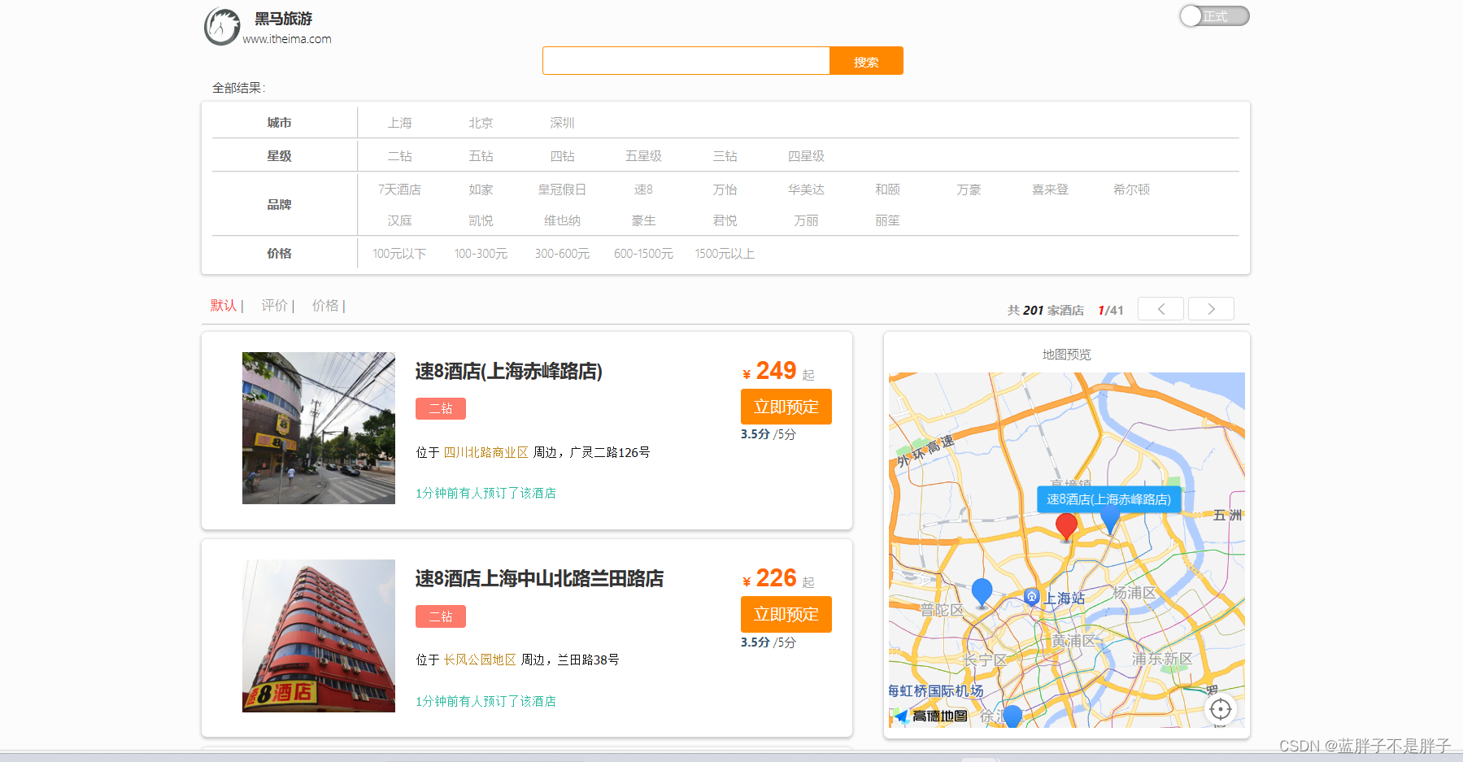The image size is (1463, 762).
Task: Filter by brand 万豪
Action: click(x=969, y=189)
